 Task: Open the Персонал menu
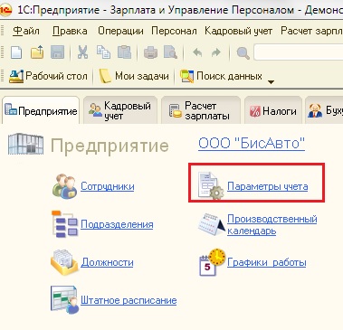[x=174, y=31]
